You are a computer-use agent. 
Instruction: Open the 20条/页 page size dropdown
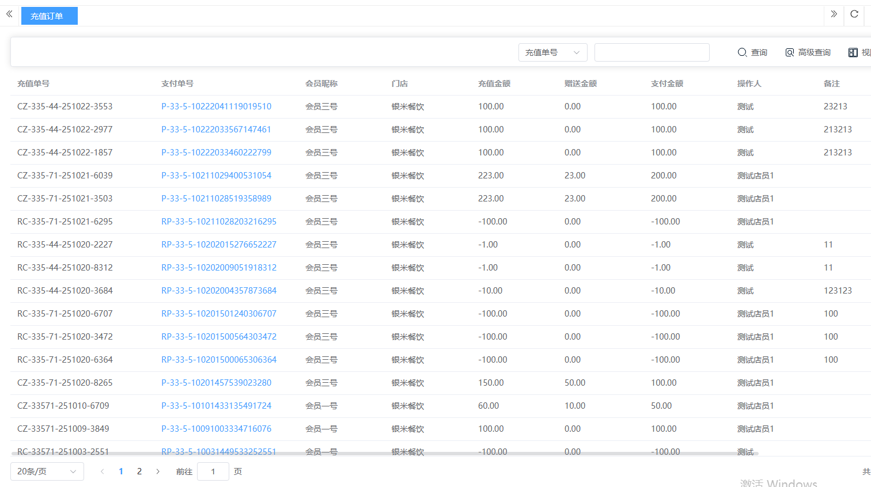click(47, 471)
